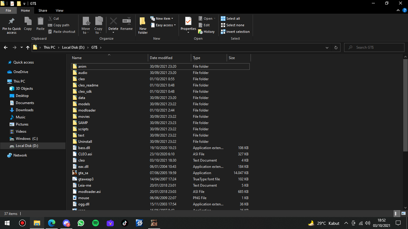
Task: Click the Properties ribbon icon
Action: 188,21
